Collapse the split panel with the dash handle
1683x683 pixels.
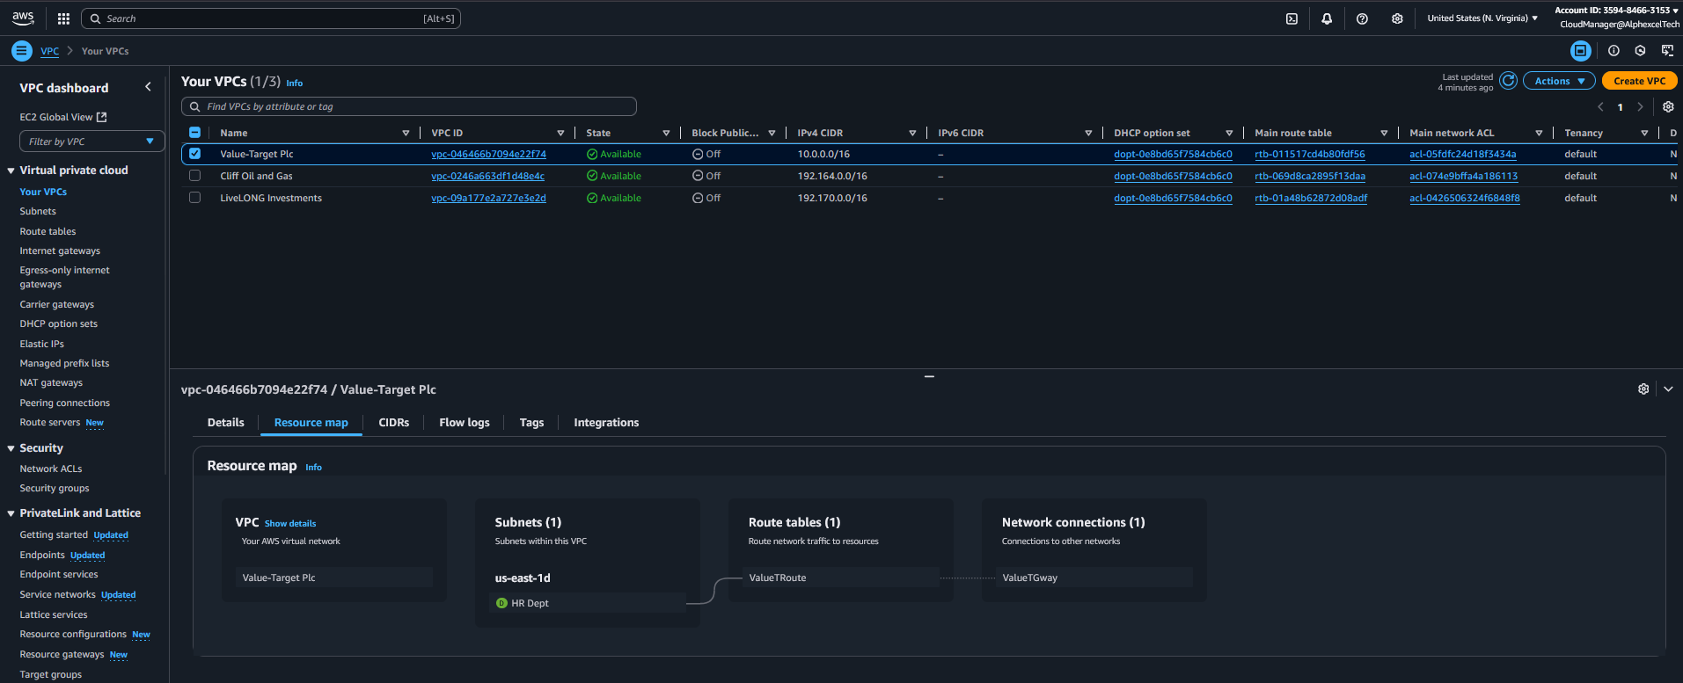[929, 376]
